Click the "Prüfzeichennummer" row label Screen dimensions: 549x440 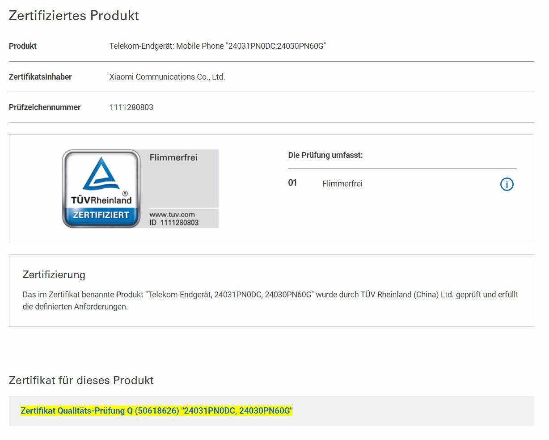(x=45, y=107)
